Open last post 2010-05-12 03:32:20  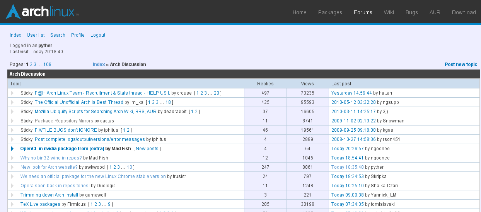[x=353, y=102]
